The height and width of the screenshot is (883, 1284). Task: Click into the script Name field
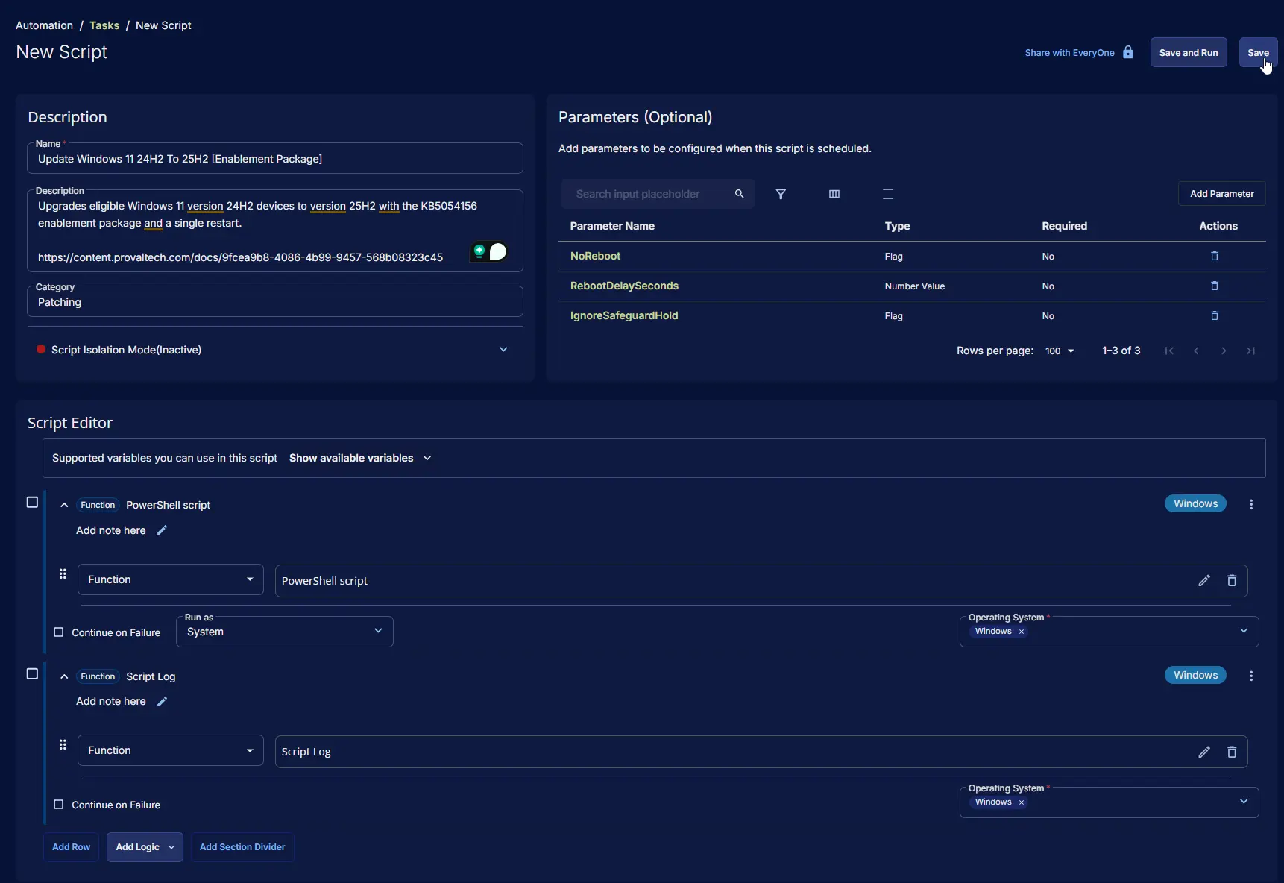[x=275, y=159]
